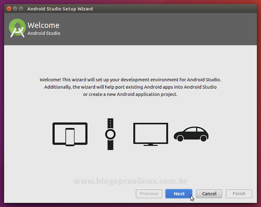
Task: Maximize the Setup Wizard window
Action: 21,9
